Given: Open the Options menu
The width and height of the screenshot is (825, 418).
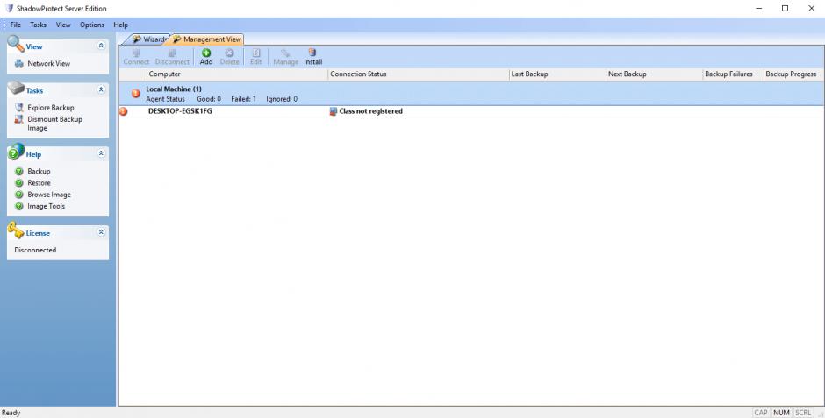Looking at the screenshot, I should pyautogui.click(x=92, y=25).
